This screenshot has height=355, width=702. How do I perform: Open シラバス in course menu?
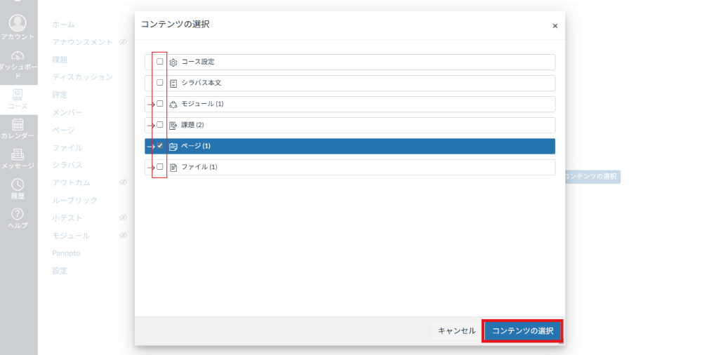(67, 165)
